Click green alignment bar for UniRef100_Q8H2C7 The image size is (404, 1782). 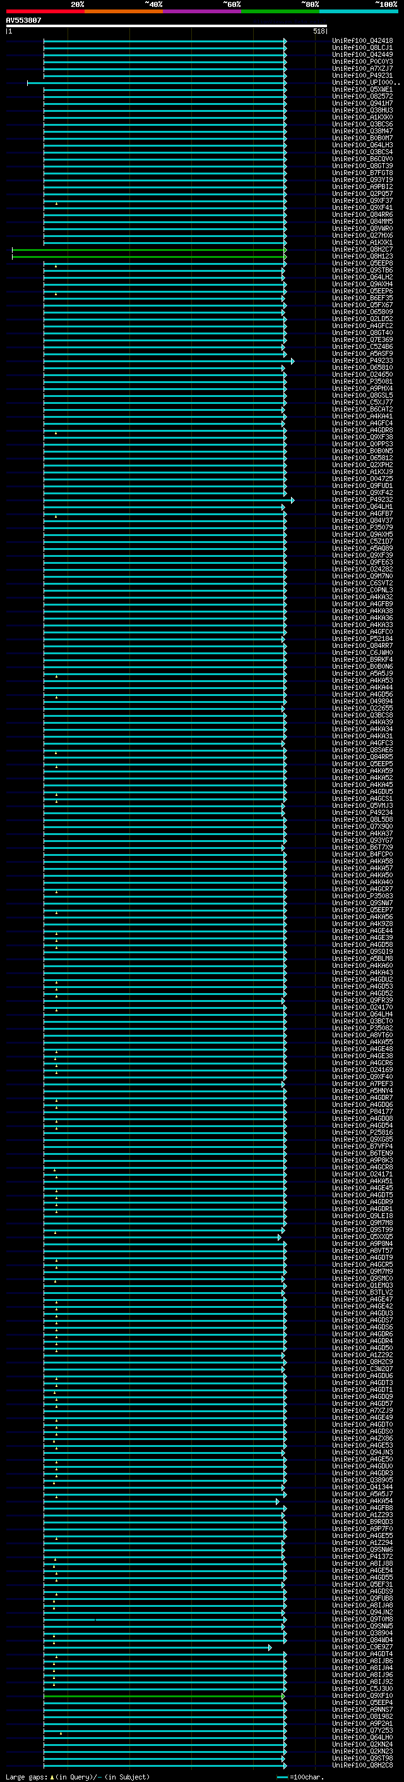point(148,250)
